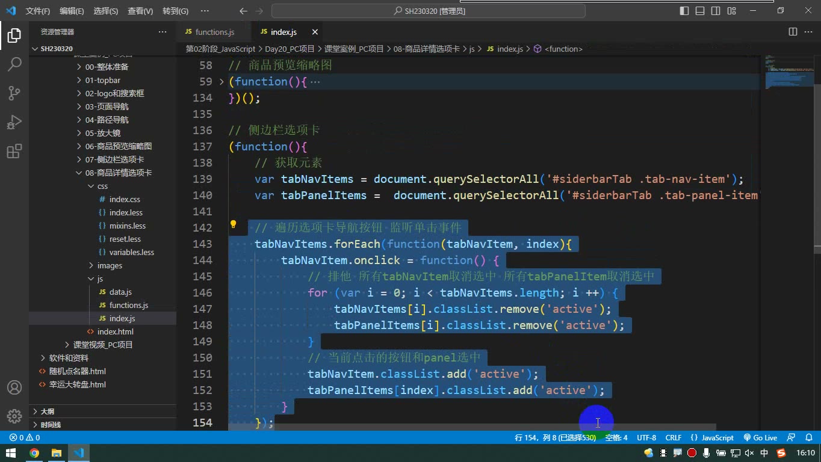Viewport: 821px width, 462px height.
Task: Change CRLF line ending setting
Action: (x=674, y=438)
